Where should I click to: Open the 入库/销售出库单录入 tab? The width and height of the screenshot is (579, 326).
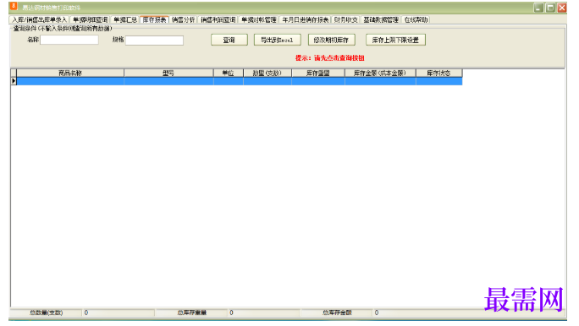pos(40,20)
